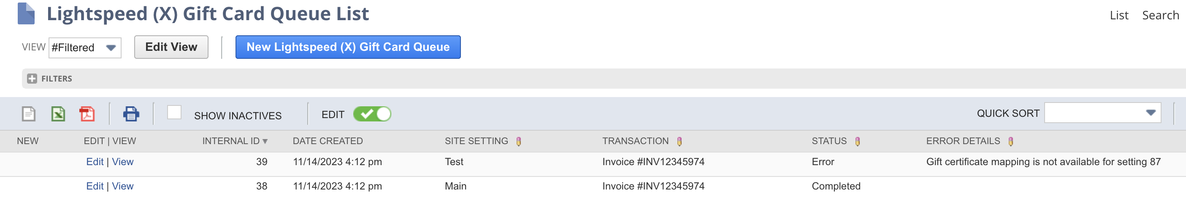The width and height of the screenshot is (1186, 200).
Task: Export list as PDF icon
Action: coord(87,114)
